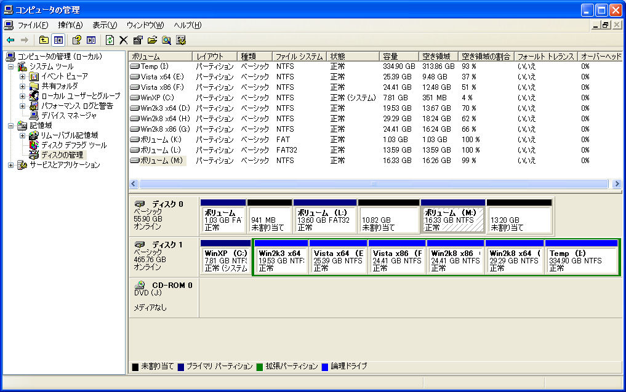Click the Open folder toolbar icon

(x=152, y=40)
